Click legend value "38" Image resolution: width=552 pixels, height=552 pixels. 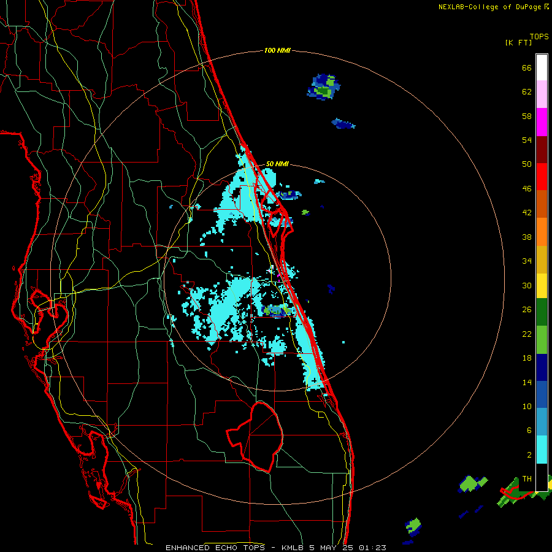coord(527,237)
